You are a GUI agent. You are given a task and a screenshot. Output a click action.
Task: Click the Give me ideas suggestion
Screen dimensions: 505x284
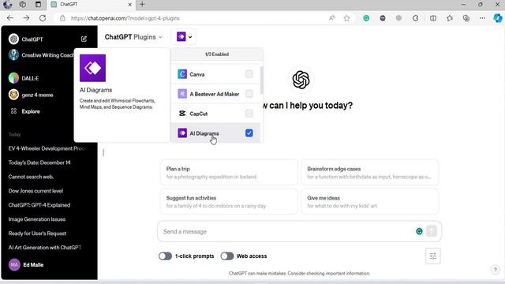coord(370,202)
